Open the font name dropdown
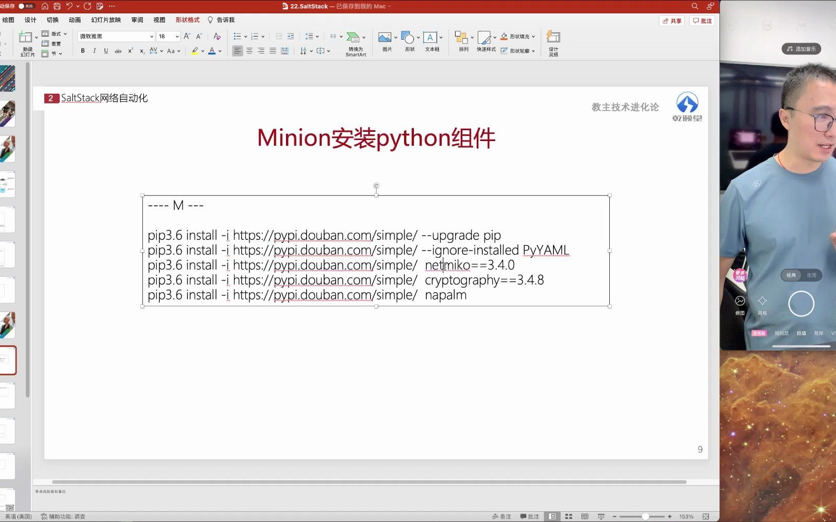 coord(152,37)
